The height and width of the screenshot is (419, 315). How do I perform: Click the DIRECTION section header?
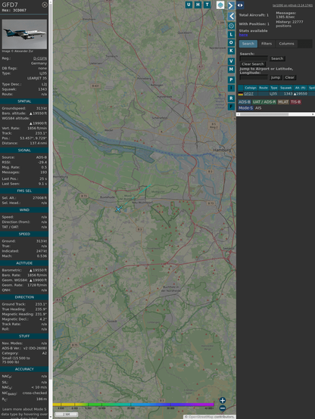(x=24, y=297)
